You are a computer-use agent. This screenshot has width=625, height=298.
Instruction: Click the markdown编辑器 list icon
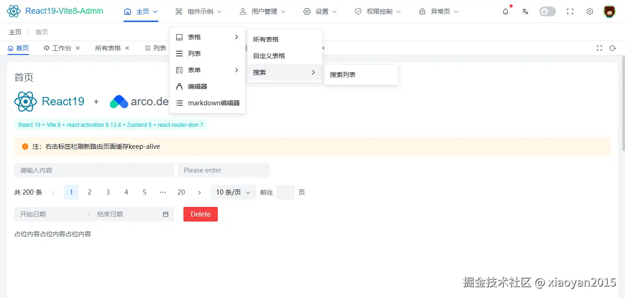[x=179, y=103]
